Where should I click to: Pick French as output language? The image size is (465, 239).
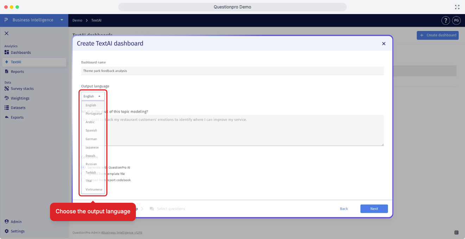tap(93, 156)
